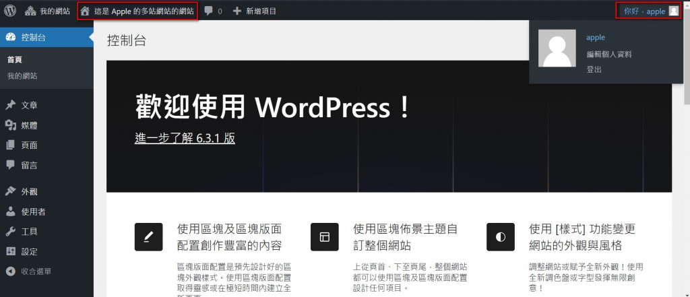Click the pencil edit icon in welcome panel
Screen dimensions: 690x297
[x=148, y=236]
